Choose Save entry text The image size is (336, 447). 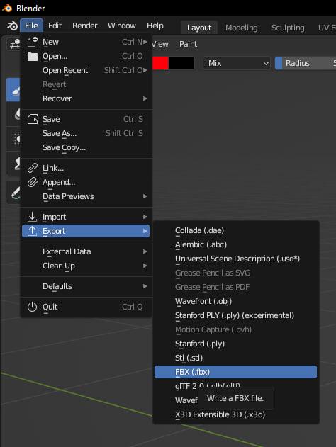click(51, 119)
